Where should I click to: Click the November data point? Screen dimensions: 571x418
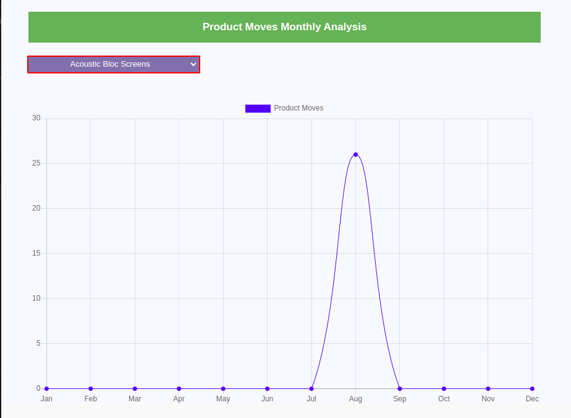[488, 388]
